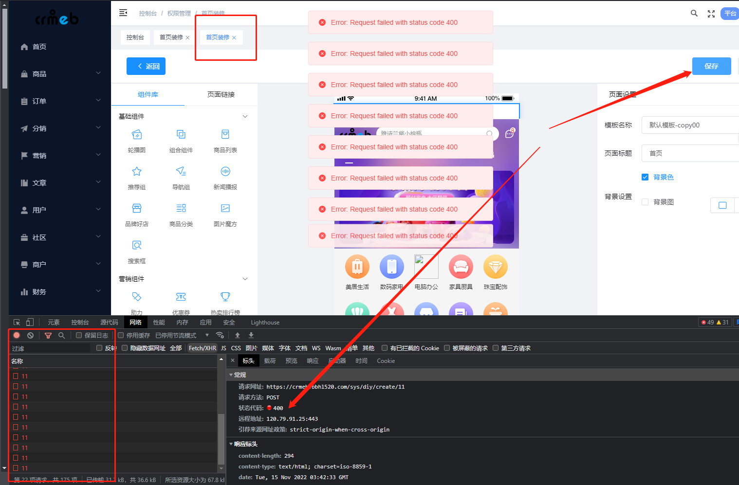Check the 被屏蔽的请求 checkbox
Image resolution: width=739 pixels, height=485 pixels.
tap(447, 348)
